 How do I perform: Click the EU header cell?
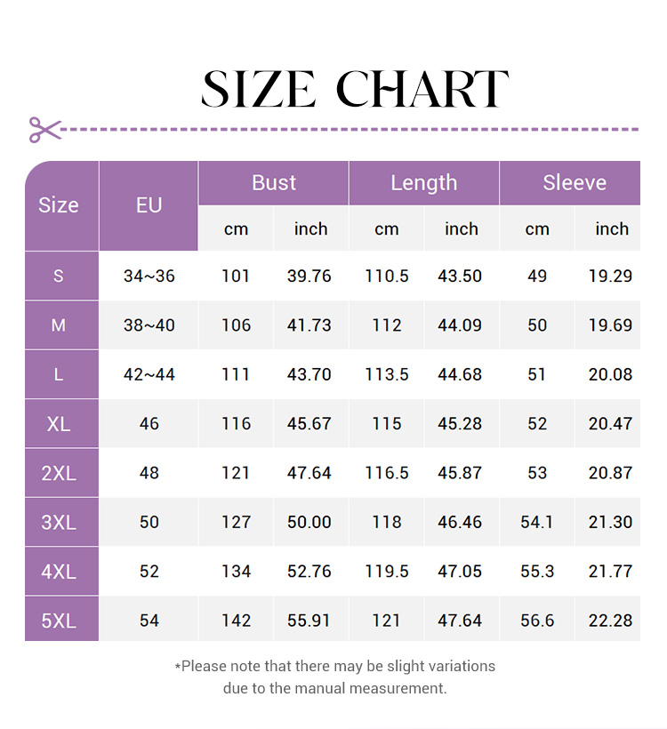149,205
